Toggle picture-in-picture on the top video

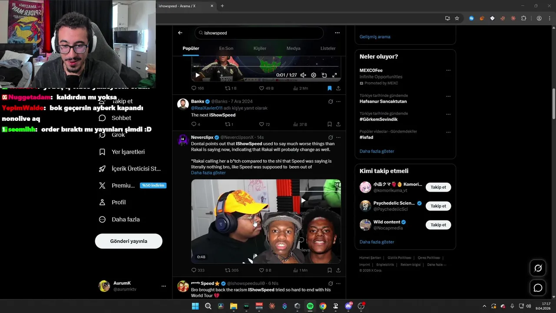(x=324, y=75)
